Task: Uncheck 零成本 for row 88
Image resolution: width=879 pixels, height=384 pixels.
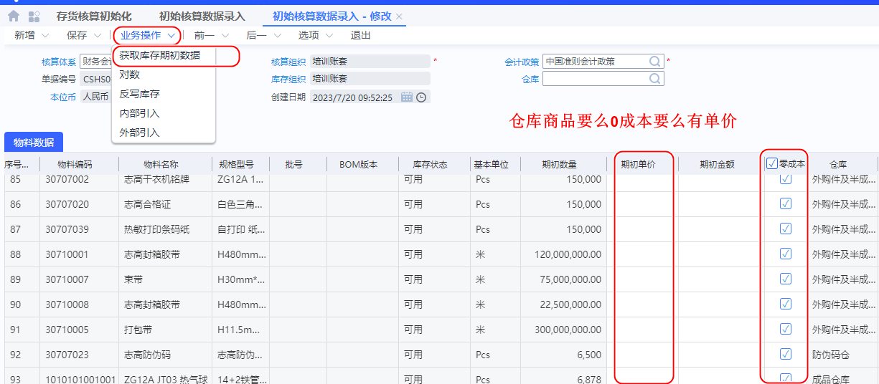Action: (x=786, y=254)
